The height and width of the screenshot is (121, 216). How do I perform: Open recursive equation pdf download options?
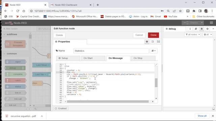pos(42,116)
